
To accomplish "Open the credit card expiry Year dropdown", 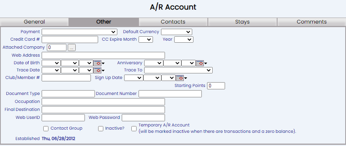I will [x=184, y=39].
